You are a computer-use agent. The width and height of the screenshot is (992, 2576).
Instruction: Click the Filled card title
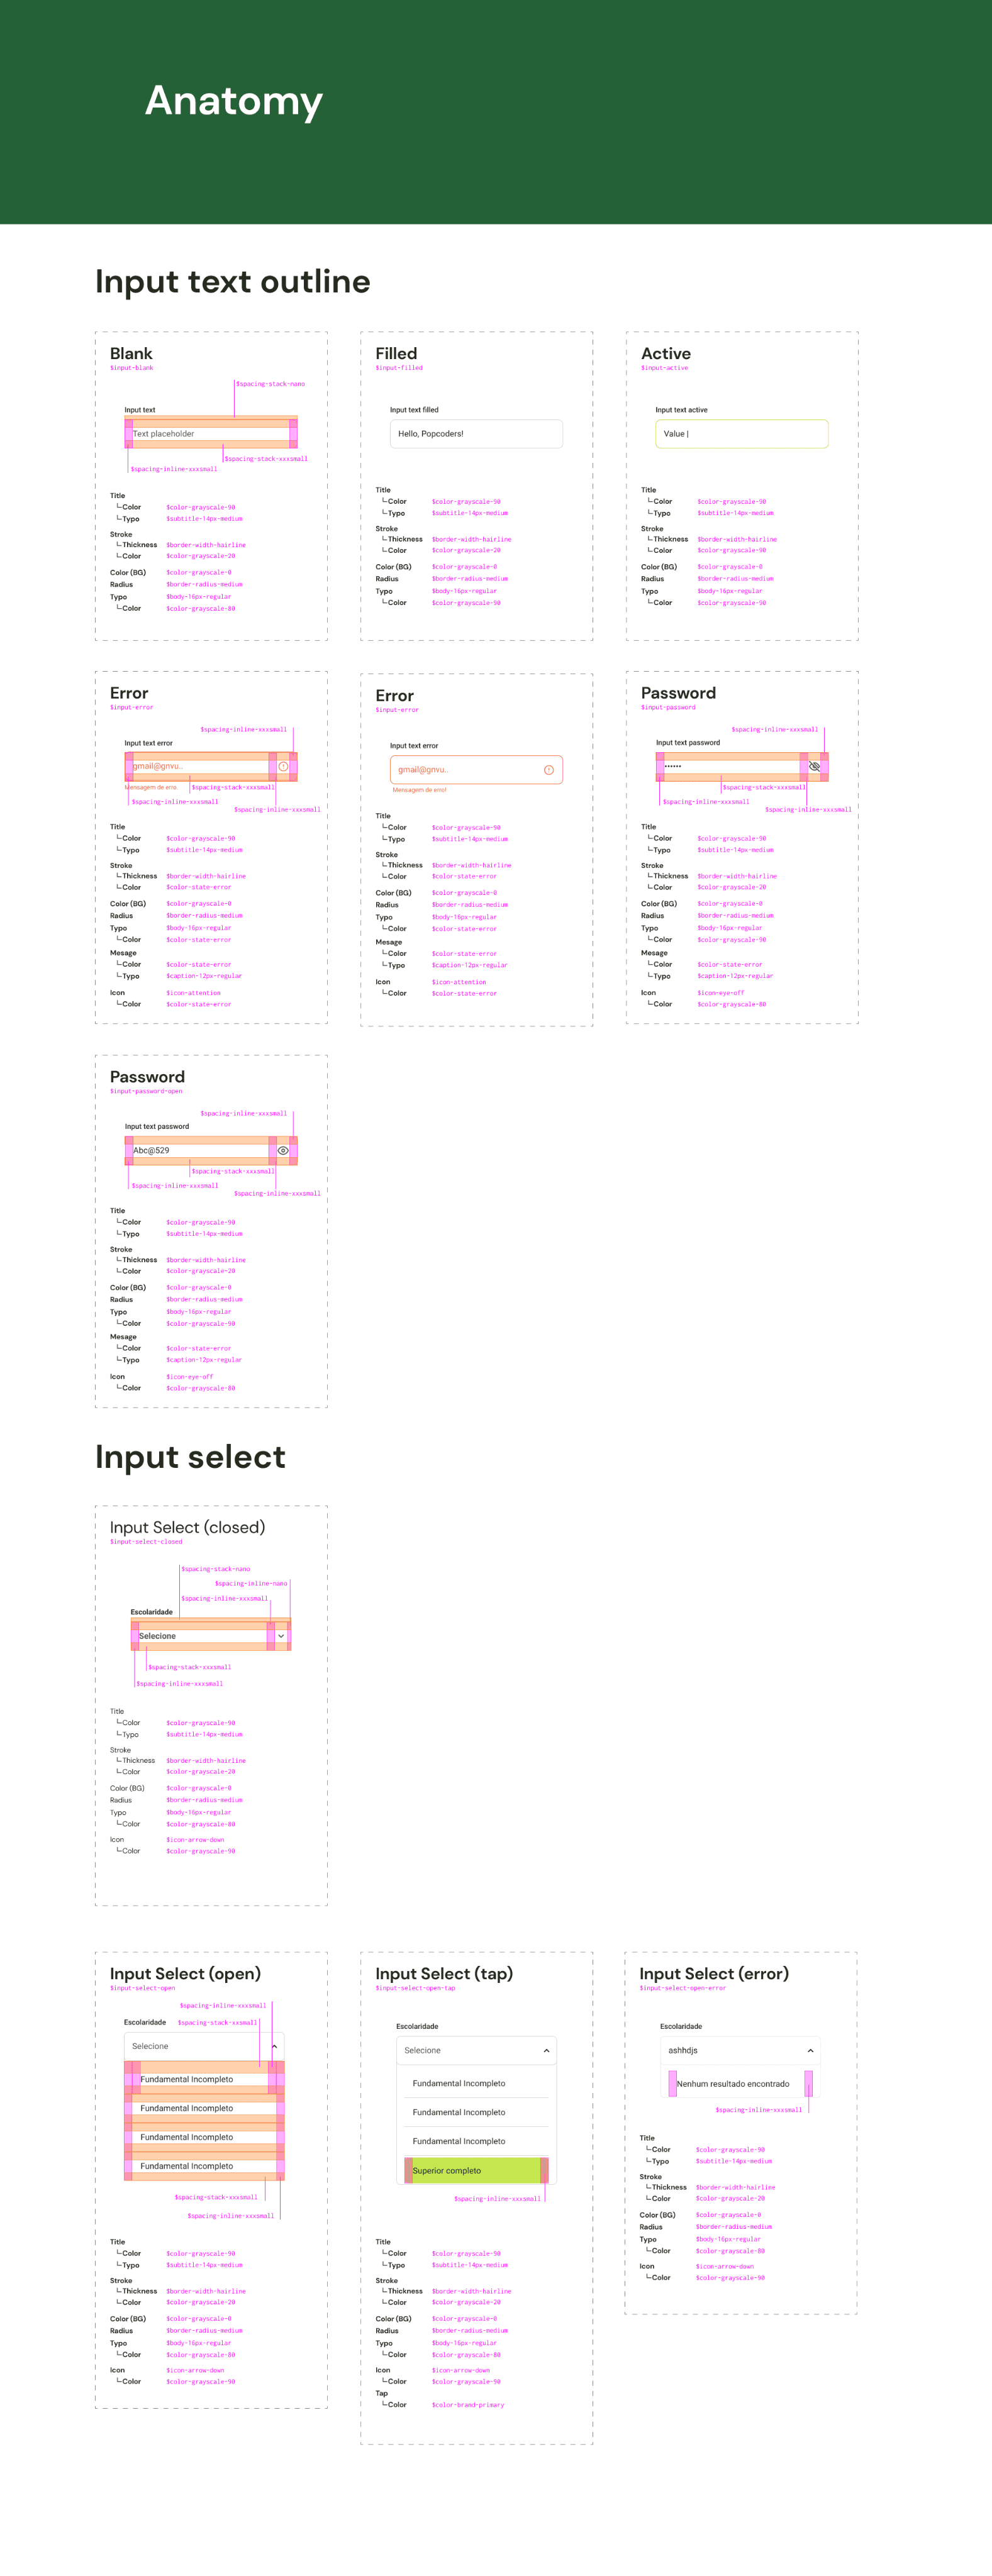[396, 353]
